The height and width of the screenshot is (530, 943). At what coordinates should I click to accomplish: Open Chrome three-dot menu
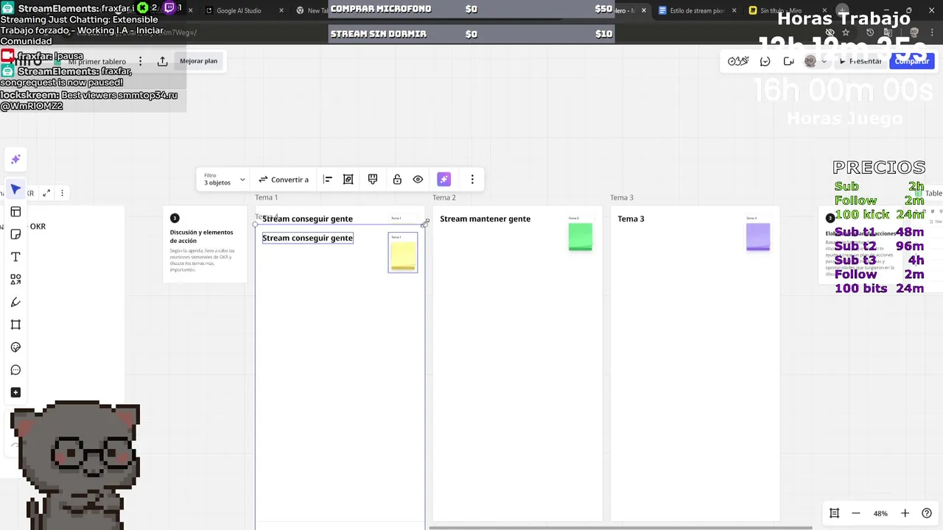931,32
